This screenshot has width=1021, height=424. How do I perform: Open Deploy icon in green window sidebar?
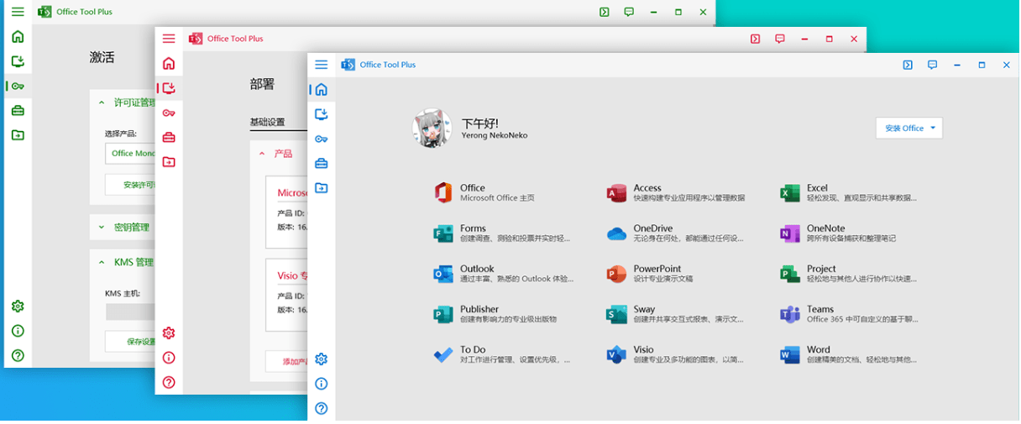pyautogui.click(x=18, y=61)
